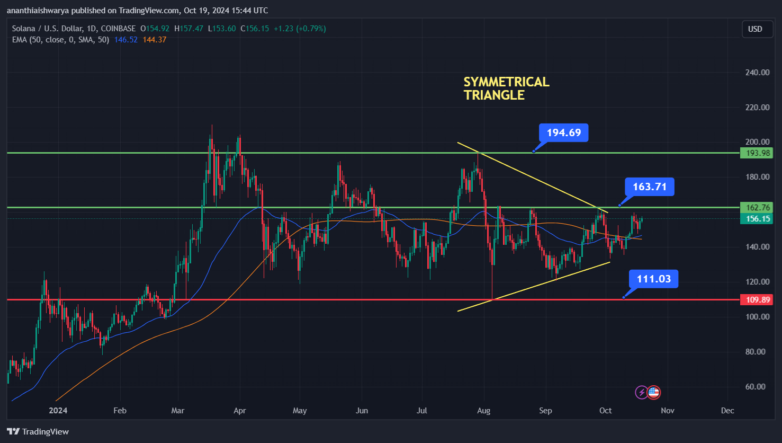Click the Jul time axis label
This screenshot has height=443, width=782.
(x=421, y=411)
